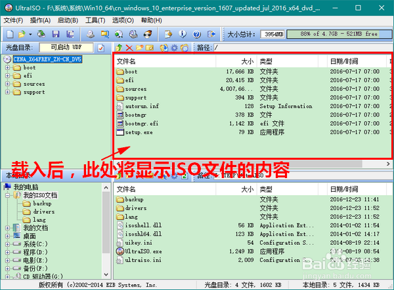Sort disc files by 文件名 column header
This screenshot has width=394, height=290.
click(165, 62)
